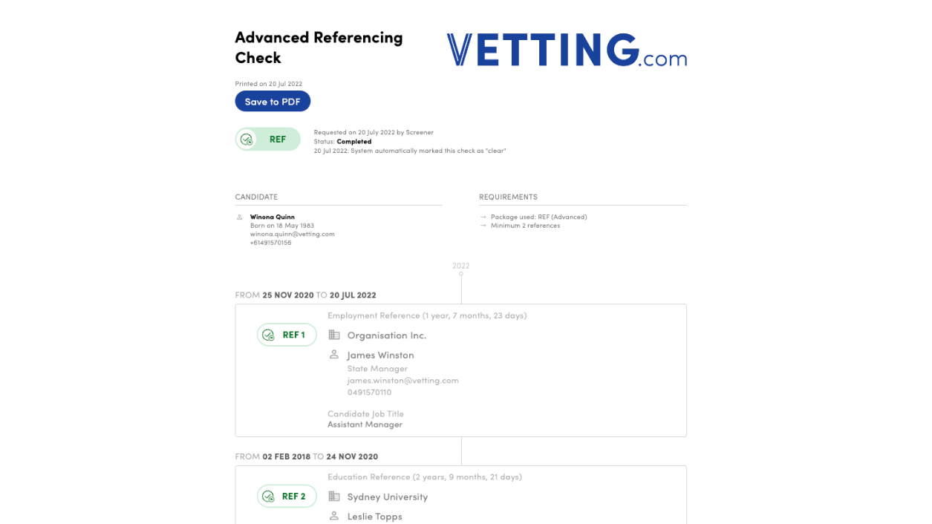Screen dimensions: 932x524
Task: Click the building icon next to Organisation Inc.
Action: pos(334,335)
